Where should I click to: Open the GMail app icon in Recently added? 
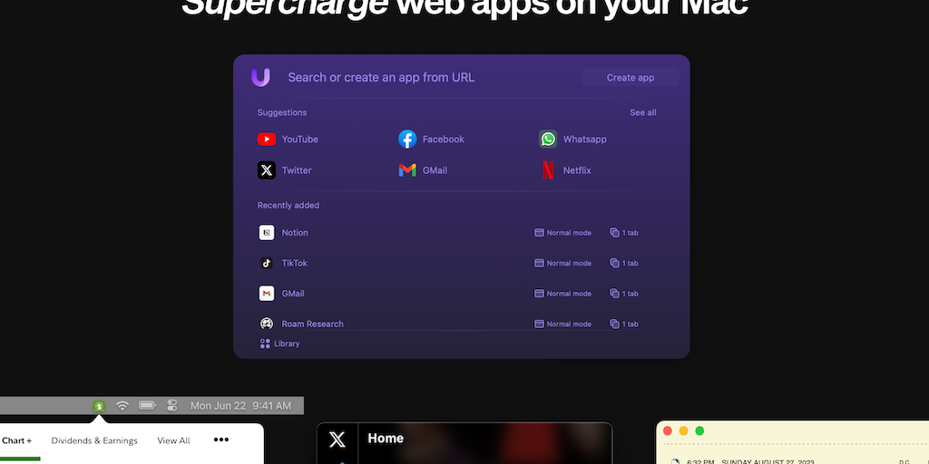(267, 294)
